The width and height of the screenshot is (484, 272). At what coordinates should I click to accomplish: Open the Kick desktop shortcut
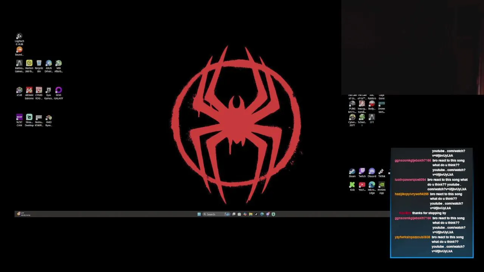(x=352, y=187)
